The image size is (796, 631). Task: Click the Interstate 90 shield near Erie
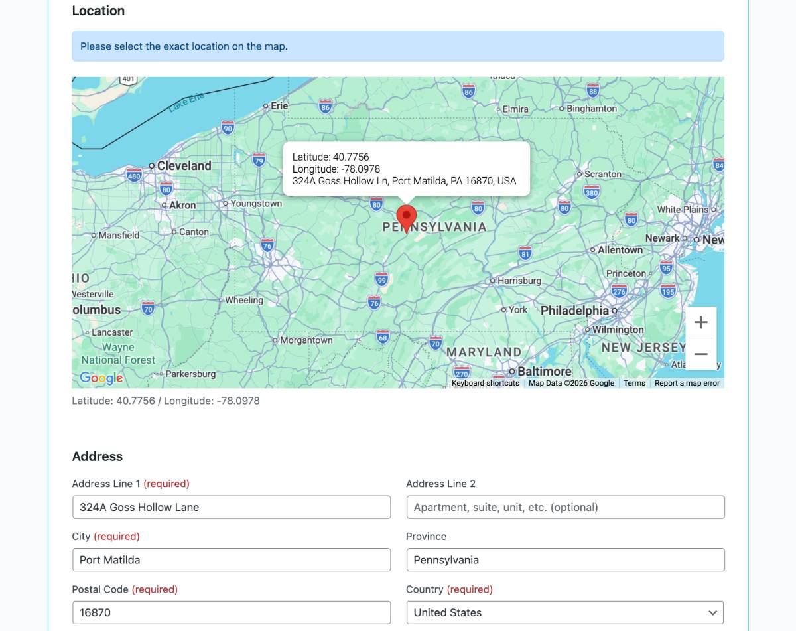228,127
